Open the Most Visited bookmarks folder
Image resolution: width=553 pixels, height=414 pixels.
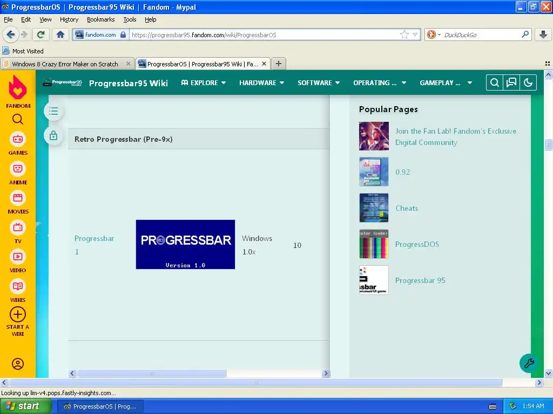coord(23,51)
